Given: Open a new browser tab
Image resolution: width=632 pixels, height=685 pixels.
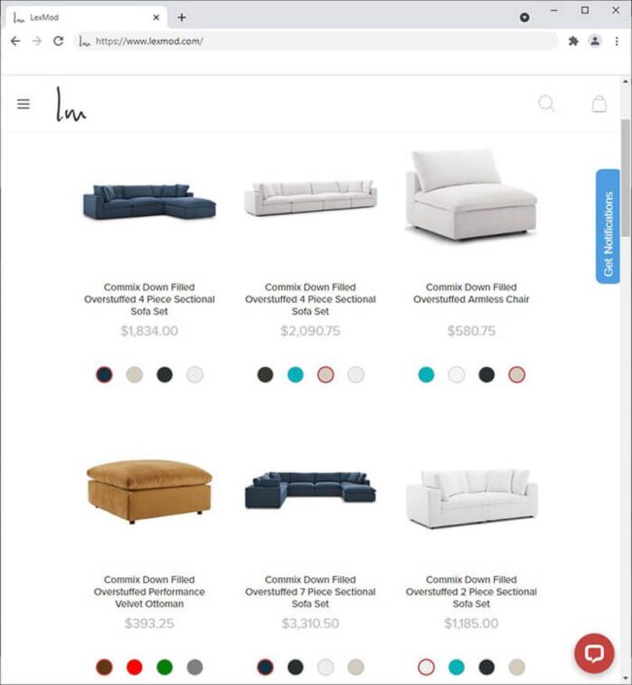Looking at the screenshot, I should (x=182, y=17).
